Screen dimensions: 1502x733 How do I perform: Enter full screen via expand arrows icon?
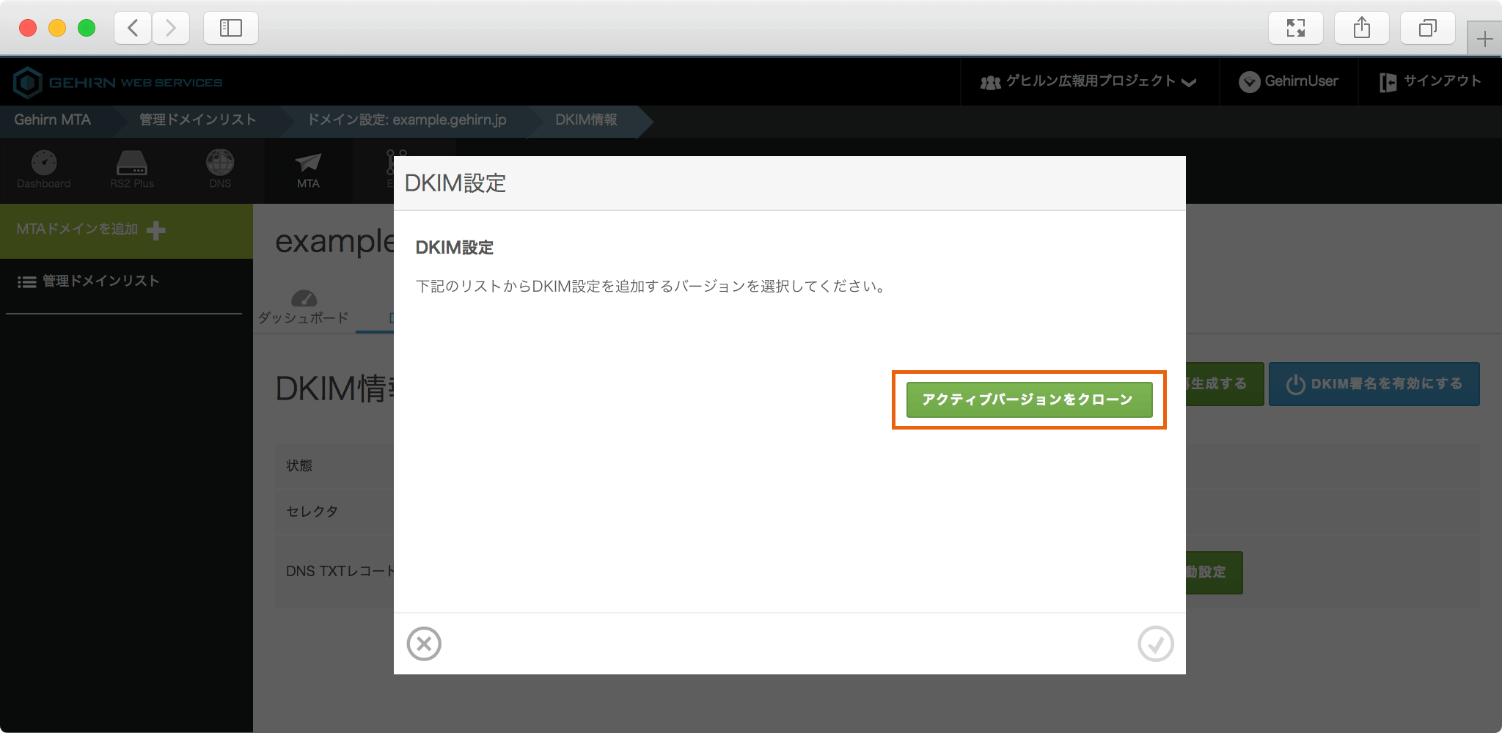[x=1296, y=29]
